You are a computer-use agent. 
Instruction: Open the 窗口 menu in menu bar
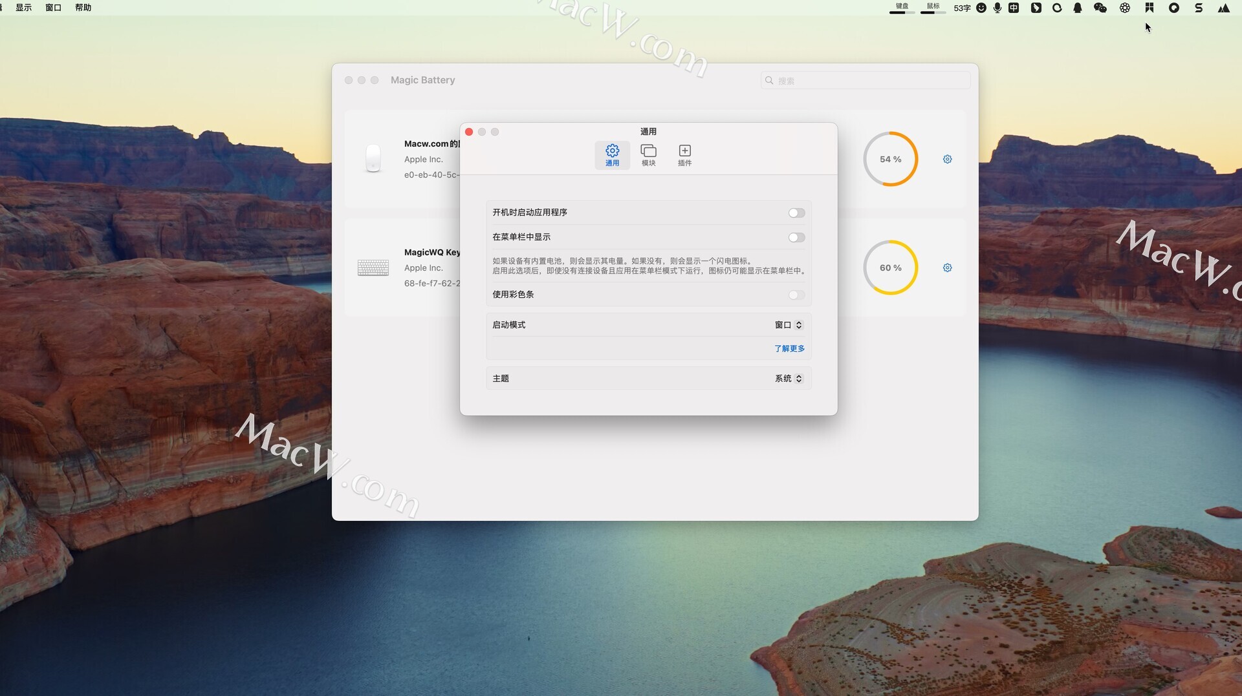53,8
